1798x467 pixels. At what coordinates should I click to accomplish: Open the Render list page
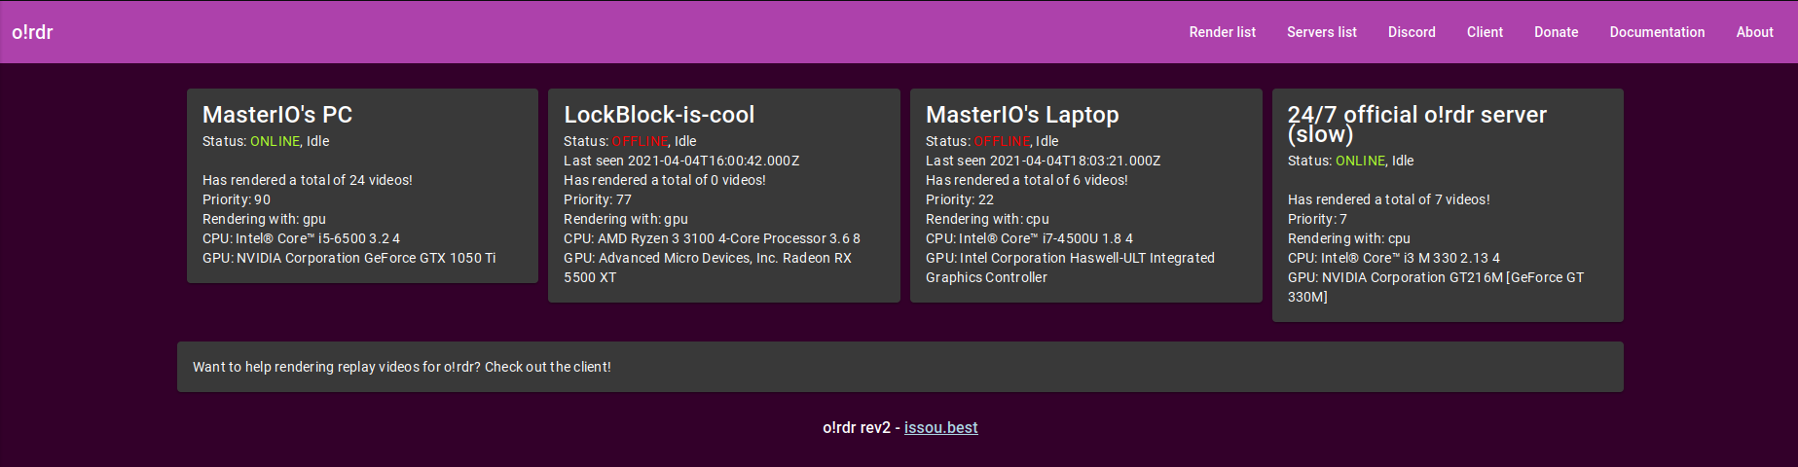click(x=1222, y=32)
